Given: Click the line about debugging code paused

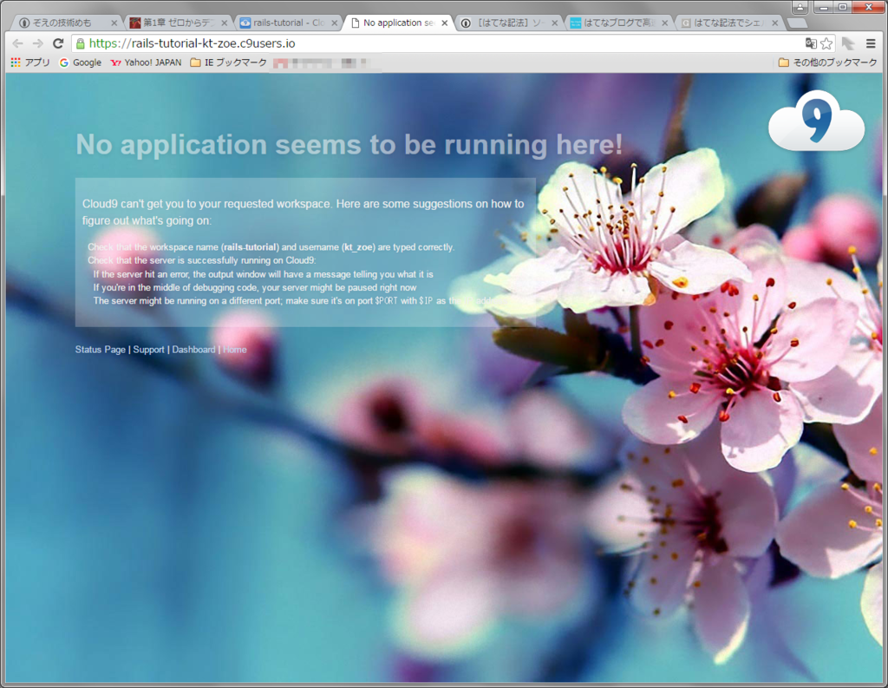Looking at the screenshot, I should click(255, 288).
